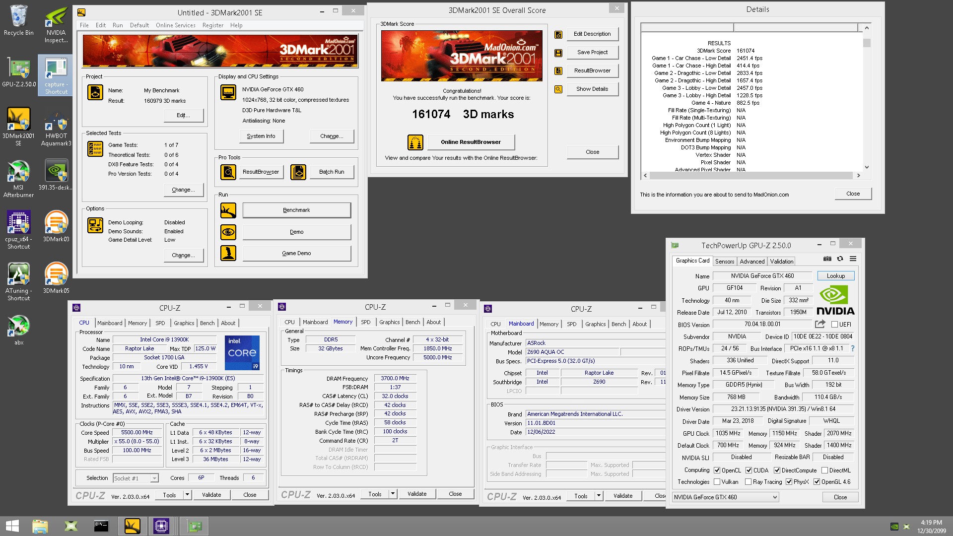Open the capture Shortcut desktop icon

pyautogui.click(x=56, y=75)
